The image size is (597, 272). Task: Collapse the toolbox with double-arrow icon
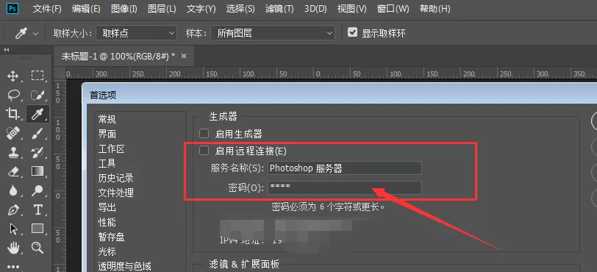pos(6,49)
